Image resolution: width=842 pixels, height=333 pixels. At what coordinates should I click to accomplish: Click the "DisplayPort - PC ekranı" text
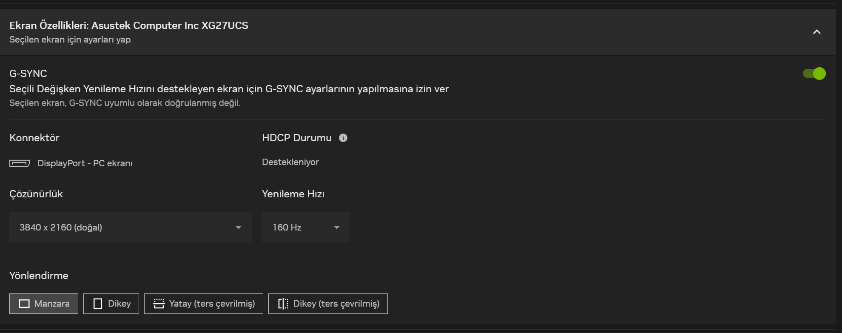click(x=85, y=163)
